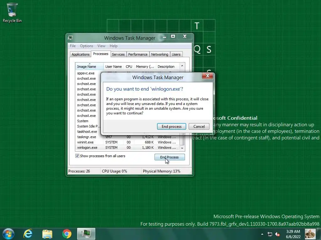
Task: Click the taskbar clock showing 3:29 AM
Action: click(293, 234)
